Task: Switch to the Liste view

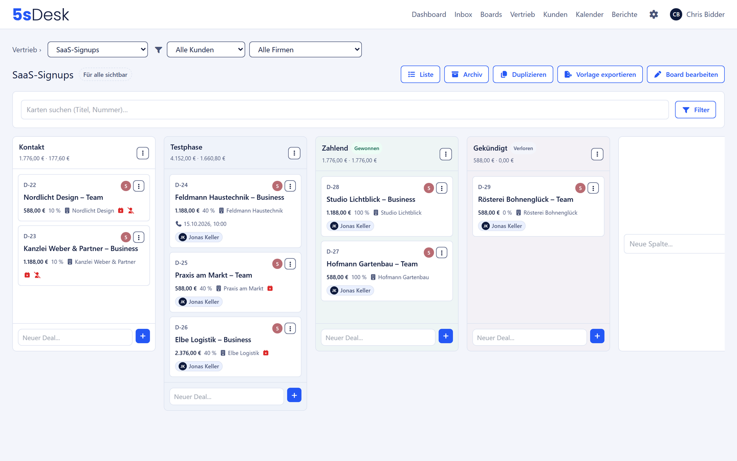Action: coord(421,74)
